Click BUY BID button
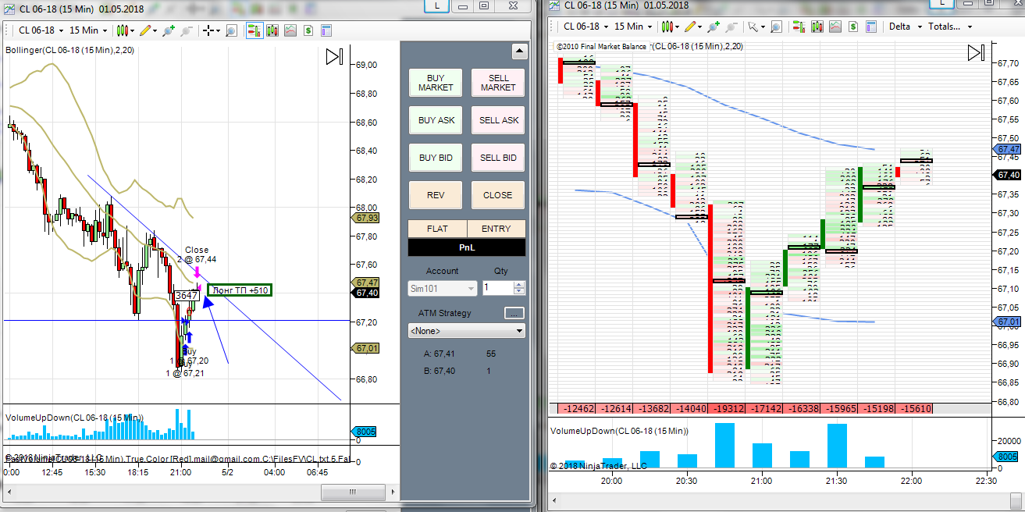Viewport: 1025px width, 512px height. pos(435,158)
